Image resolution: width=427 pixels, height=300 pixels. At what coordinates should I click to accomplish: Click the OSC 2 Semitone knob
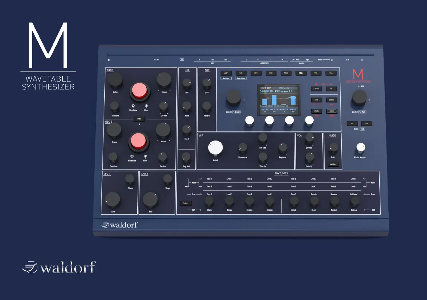click(x=113, y=157)
